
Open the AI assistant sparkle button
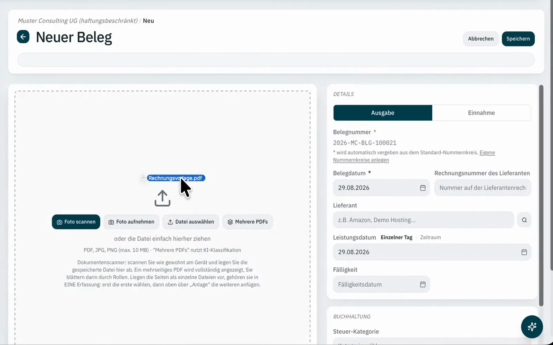tap(532, 326)
